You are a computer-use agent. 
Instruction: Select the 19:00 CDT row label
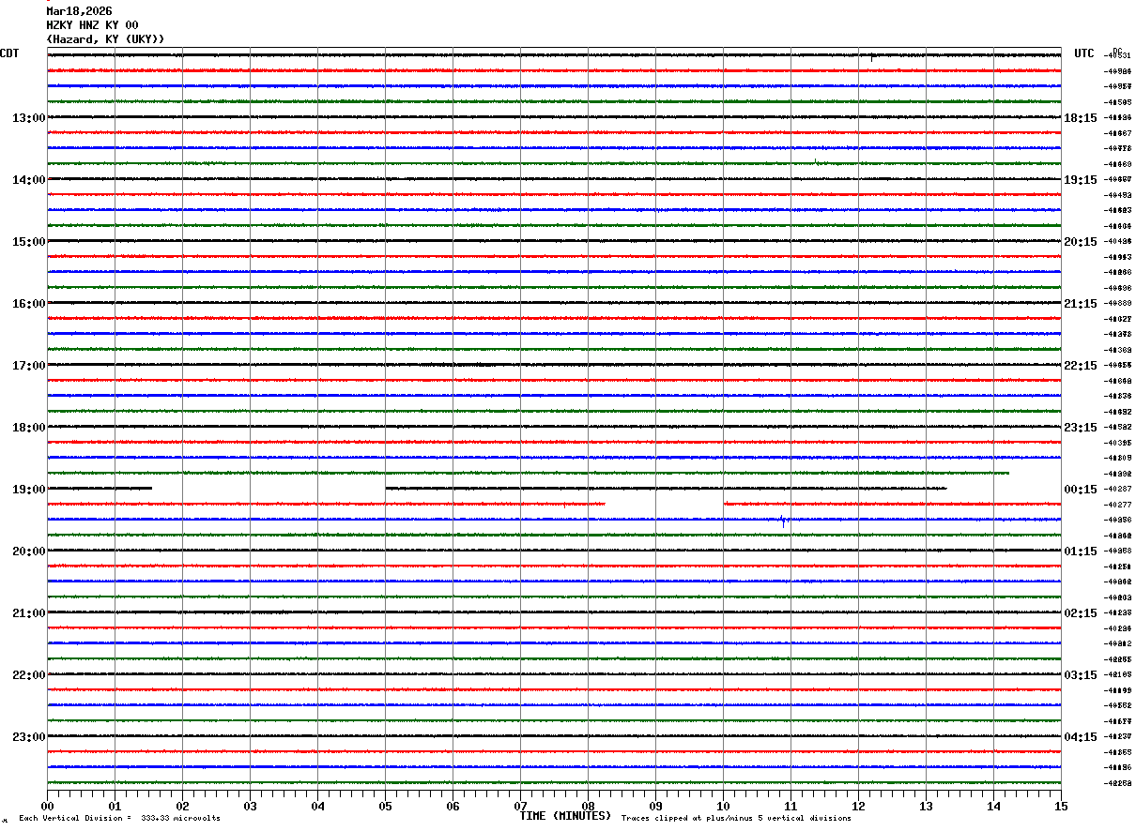[28, 490]
